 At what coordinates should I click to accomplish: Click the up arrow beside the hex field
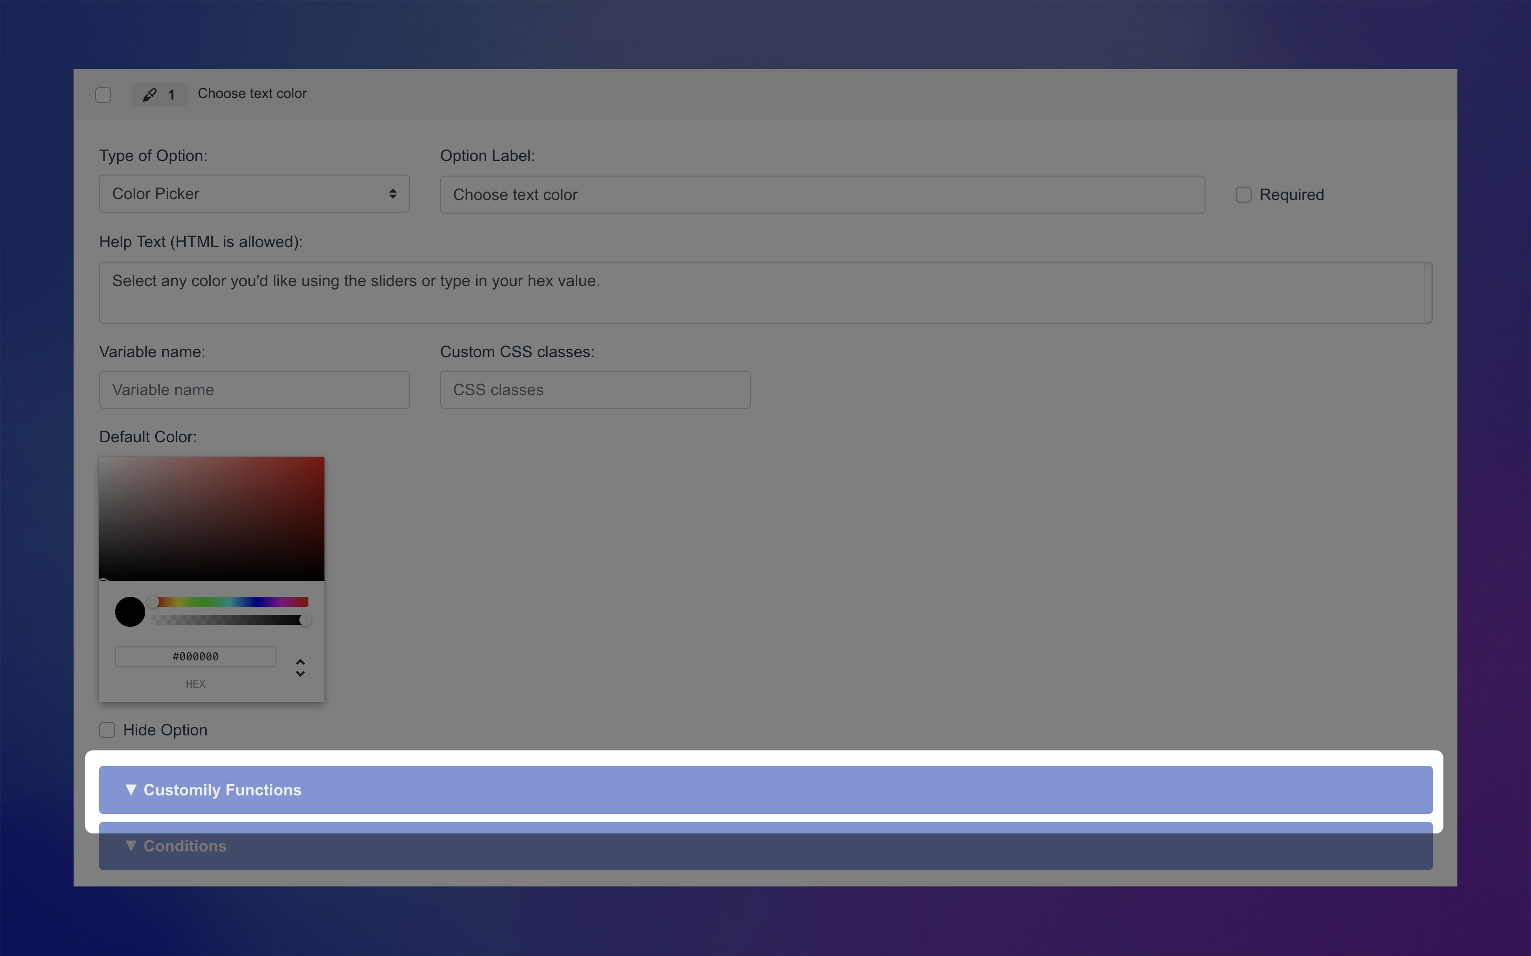pyautogui.click(x=300, y=663)
